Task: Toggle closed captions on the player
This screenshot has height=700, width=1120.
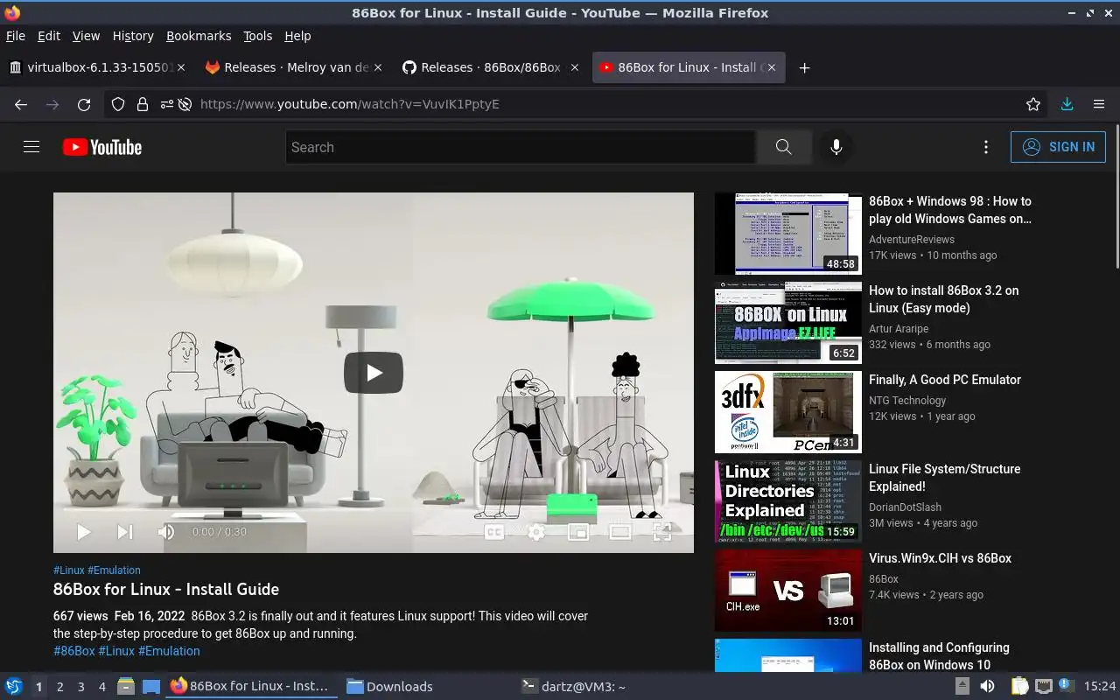Action: [494, 531]
